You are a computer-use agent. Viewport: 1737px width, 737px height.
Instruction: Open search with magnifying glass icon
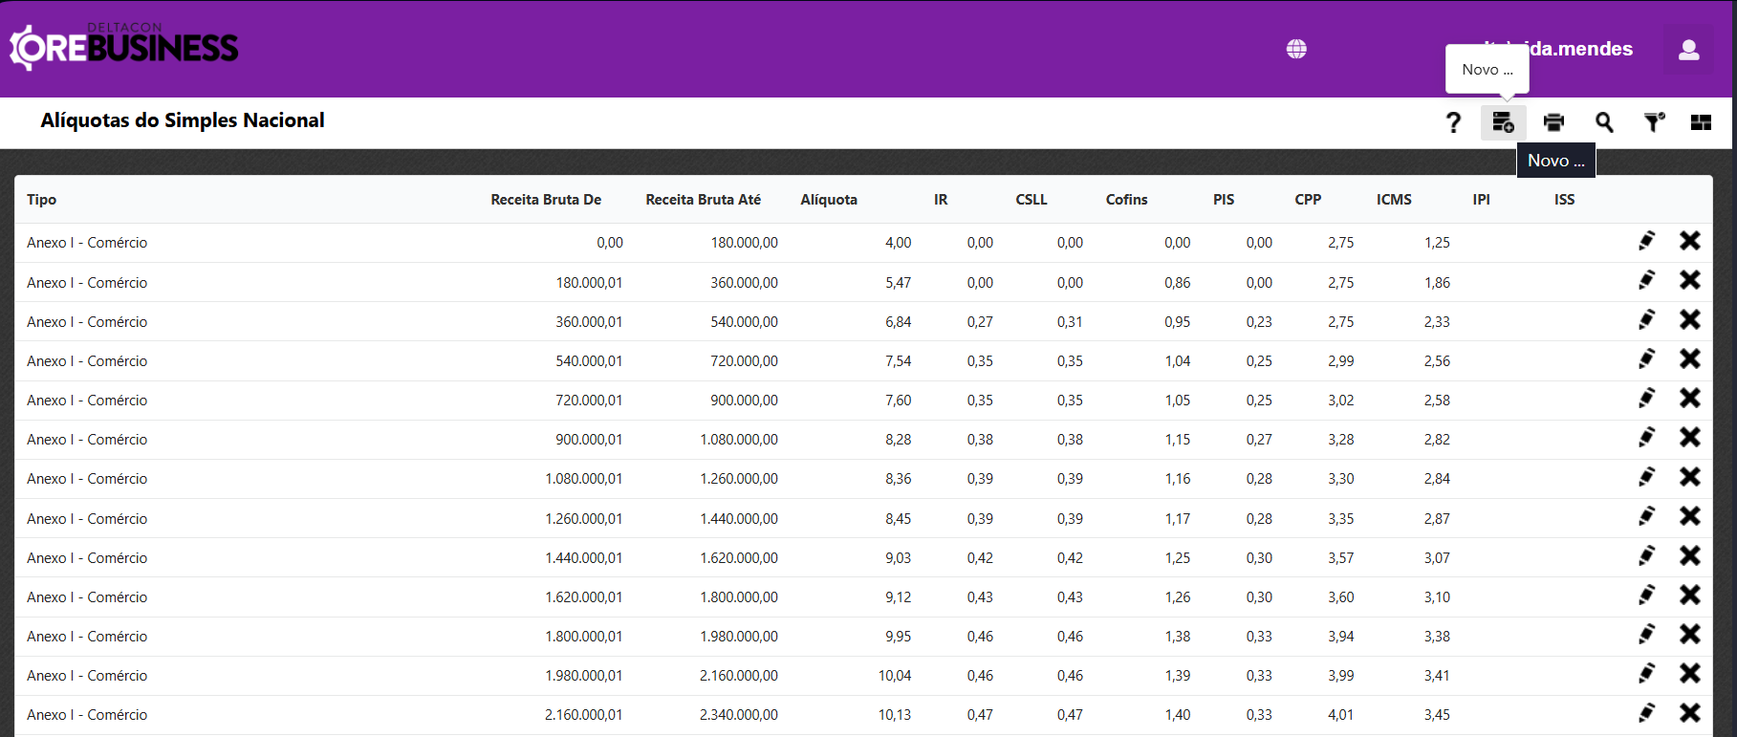[x=1604, y=122]
